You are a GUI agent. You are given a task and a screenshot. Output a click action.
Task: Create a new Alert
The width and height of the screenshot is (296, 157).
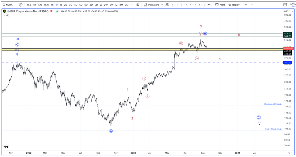coord(220,5)
